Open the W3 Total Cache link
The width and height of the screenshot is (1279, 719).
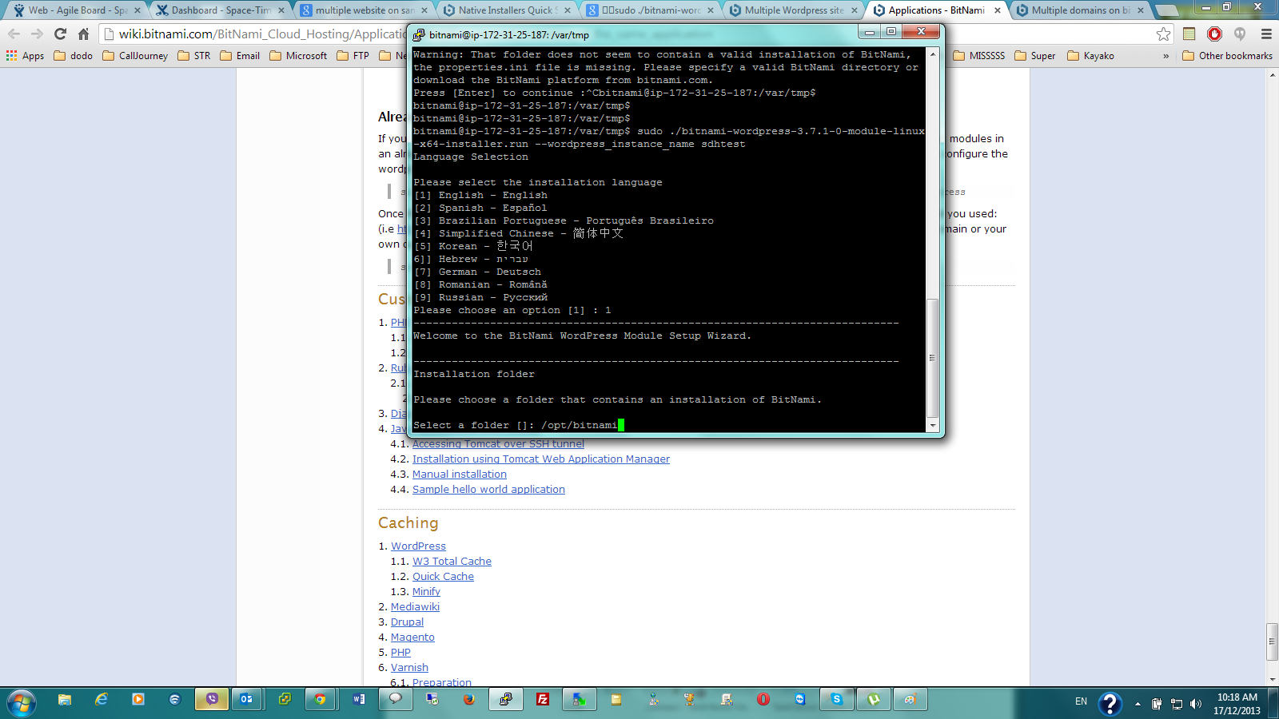click(x=452, y=562)
